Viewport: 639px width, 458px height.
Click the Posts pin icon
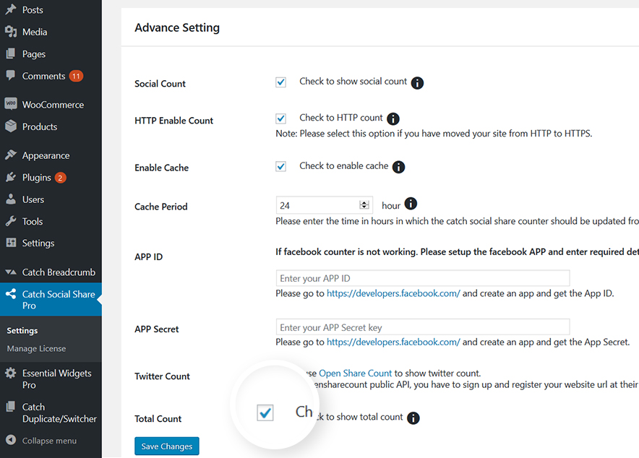[x=11, y=9]
